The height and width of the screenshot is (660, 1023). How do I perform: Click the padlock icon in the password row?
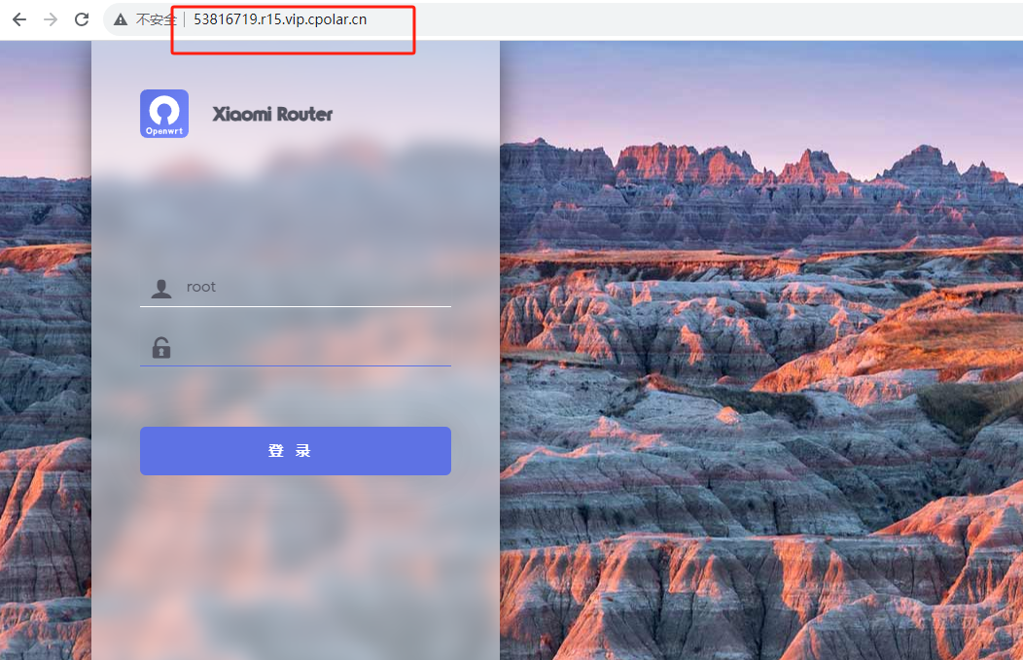click(x=161, y=348)
